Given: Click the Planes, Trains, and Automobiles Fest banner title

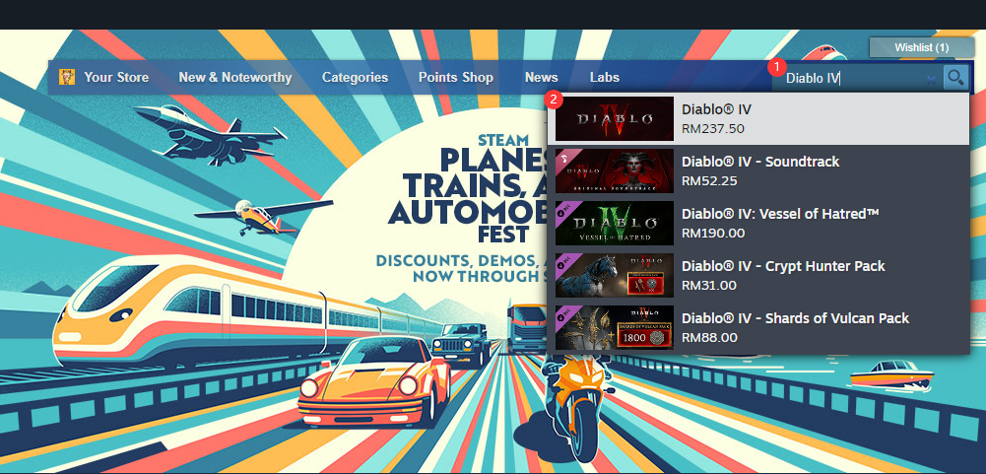Looking at the screenshot, I should pos(469,187).
